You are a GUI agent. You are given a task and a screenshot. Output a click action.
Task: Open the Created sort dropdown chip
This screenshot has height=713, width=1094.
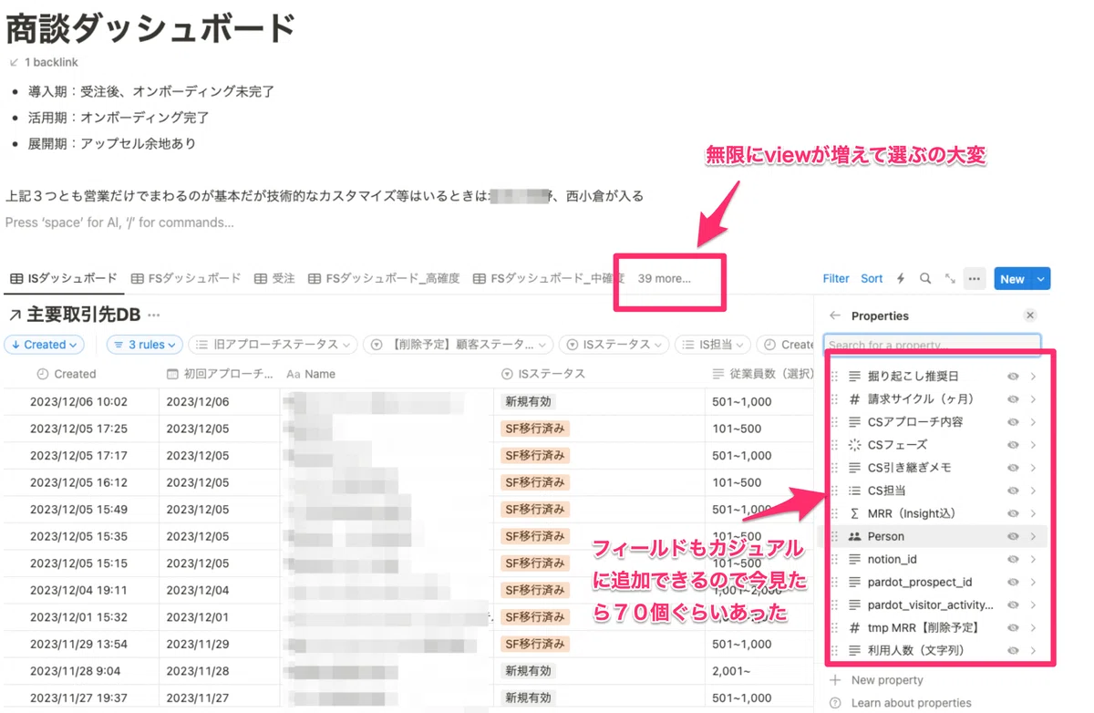[45, 345]
